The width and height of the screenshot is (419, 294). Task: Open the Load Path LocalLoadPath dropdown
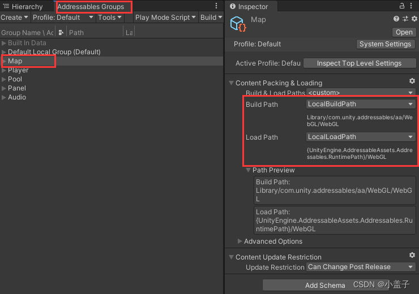361,137
